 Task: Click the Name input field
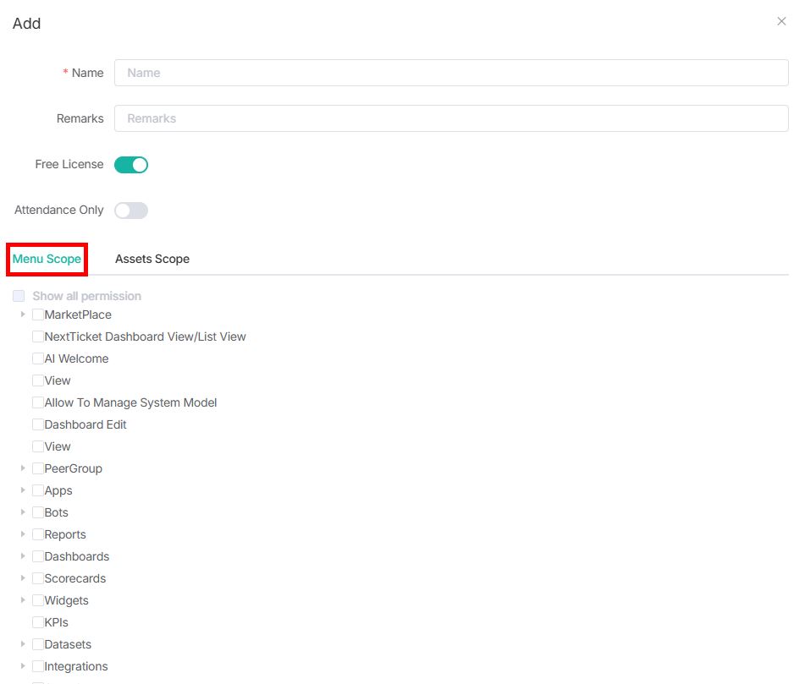click(451, 73)
